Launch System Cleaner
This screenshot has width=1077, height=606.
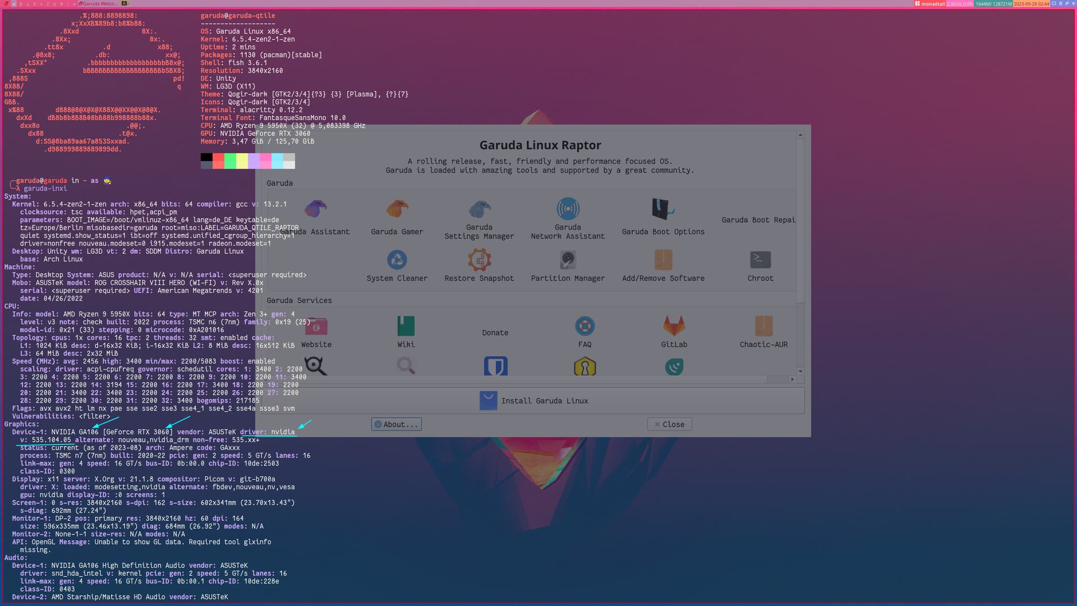(x=397, y=265)
